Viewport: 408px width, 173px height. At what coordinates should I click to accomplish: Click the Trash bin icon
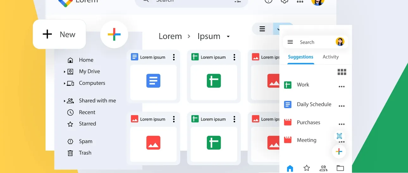[71, 153]
